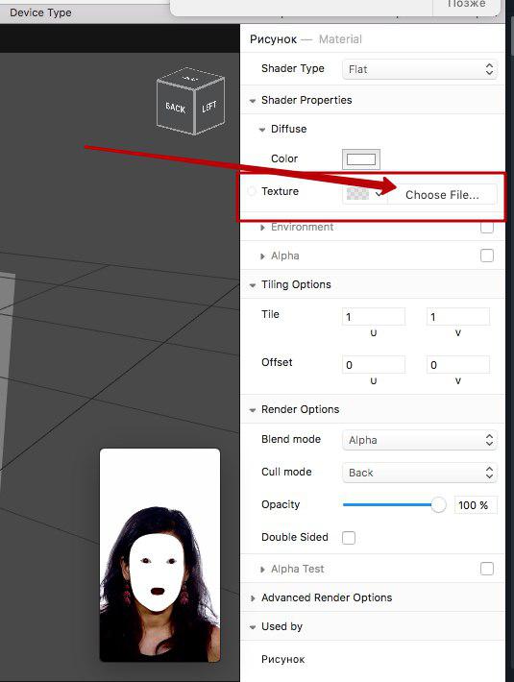Click the LEFT face of orientation cube
The image size is (514, 682).
[x=209, y=106]
